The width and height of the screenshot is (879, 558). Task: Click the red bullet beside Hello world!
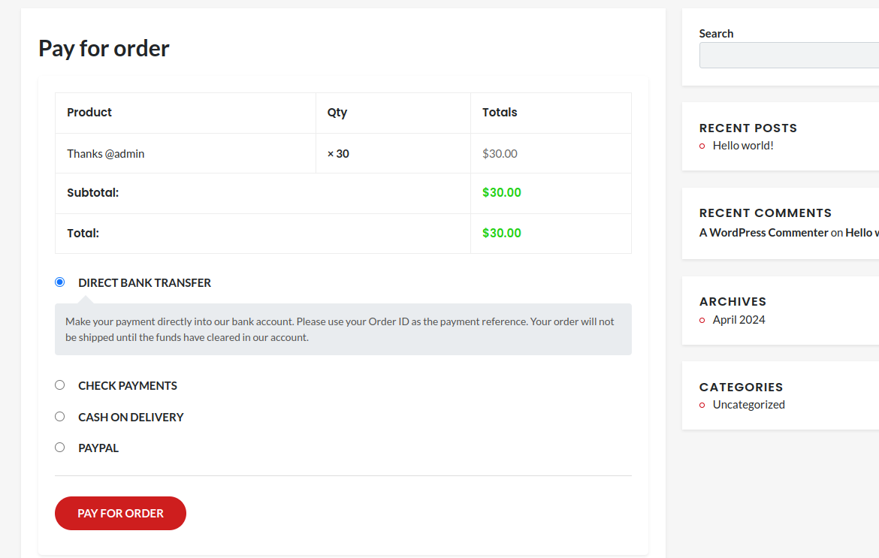(x=702, y=146)
